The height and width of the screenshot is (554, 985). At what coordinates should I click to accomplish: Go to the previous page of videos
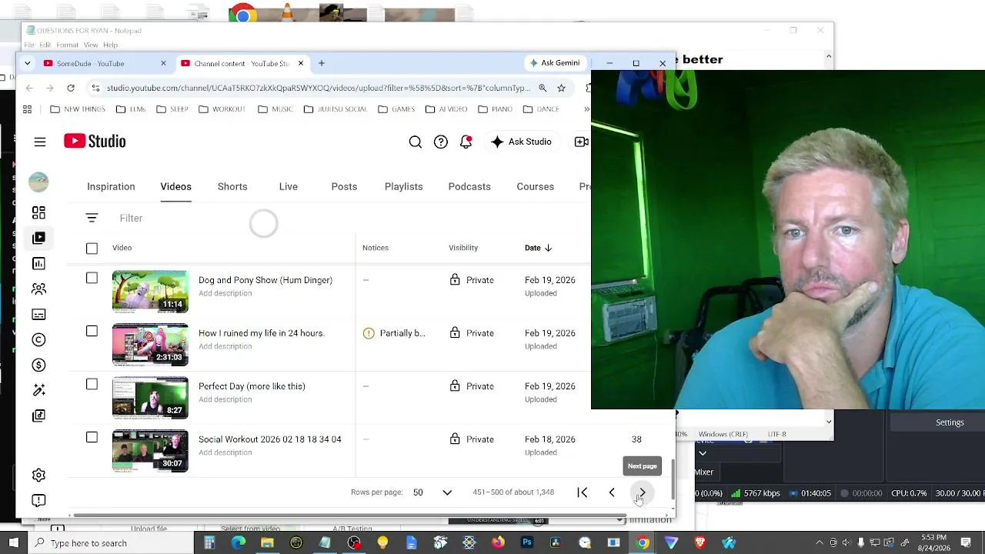(612, 492)
